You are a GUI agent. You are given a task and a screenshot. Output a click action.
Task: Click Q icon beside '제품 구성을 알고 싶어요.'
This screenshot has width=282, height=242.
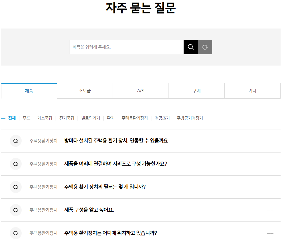pyautogui.click(x=16, y=210)
